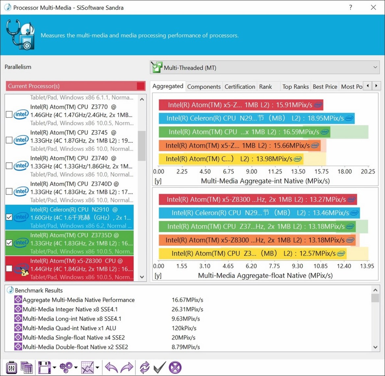This screenshot has width=385, height=376.
Task: Click the Multi-Media Single-float Native result icon
Action: pyautogui.click(x=18, y=337)
